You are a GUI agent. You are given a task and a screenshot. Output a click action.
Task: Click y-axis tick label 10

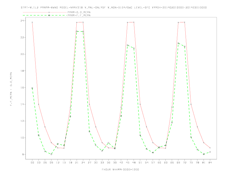(22, 138)
